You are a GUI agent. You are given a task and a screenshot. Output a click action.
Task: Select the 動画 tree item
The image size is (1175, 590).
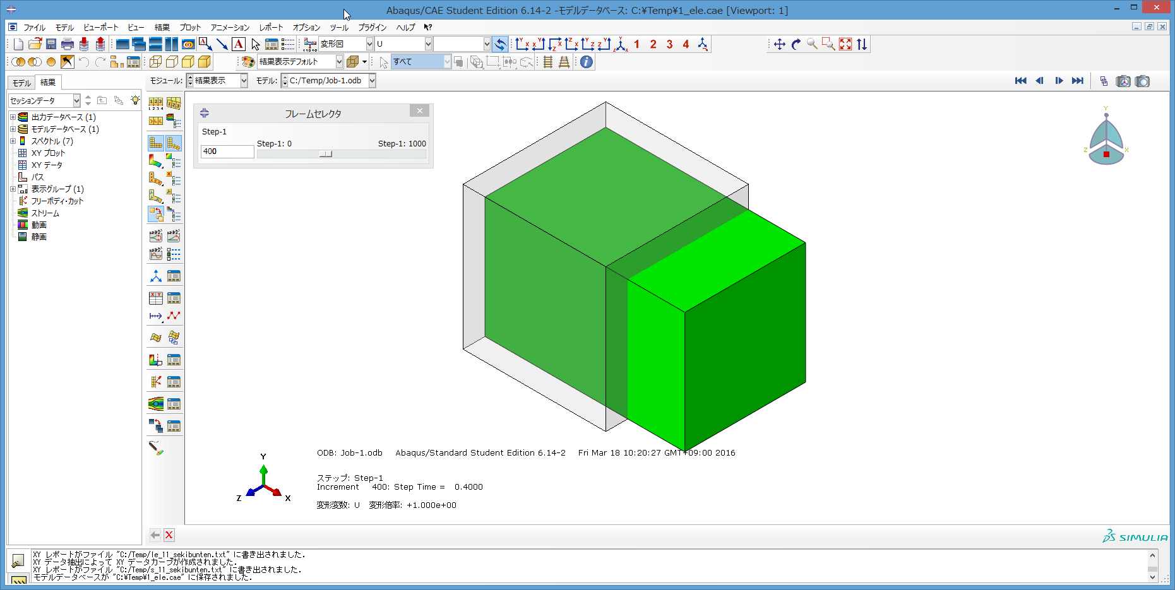point(39,225)
